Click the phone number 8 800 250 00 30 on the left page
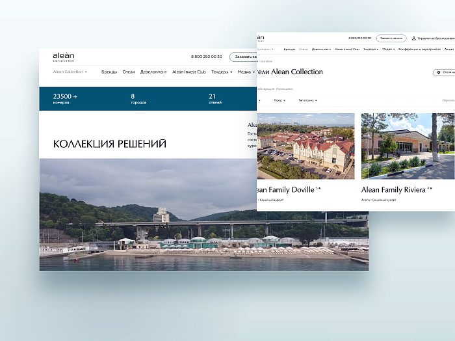This screenshot has width=455, height=341. point(207,57)
